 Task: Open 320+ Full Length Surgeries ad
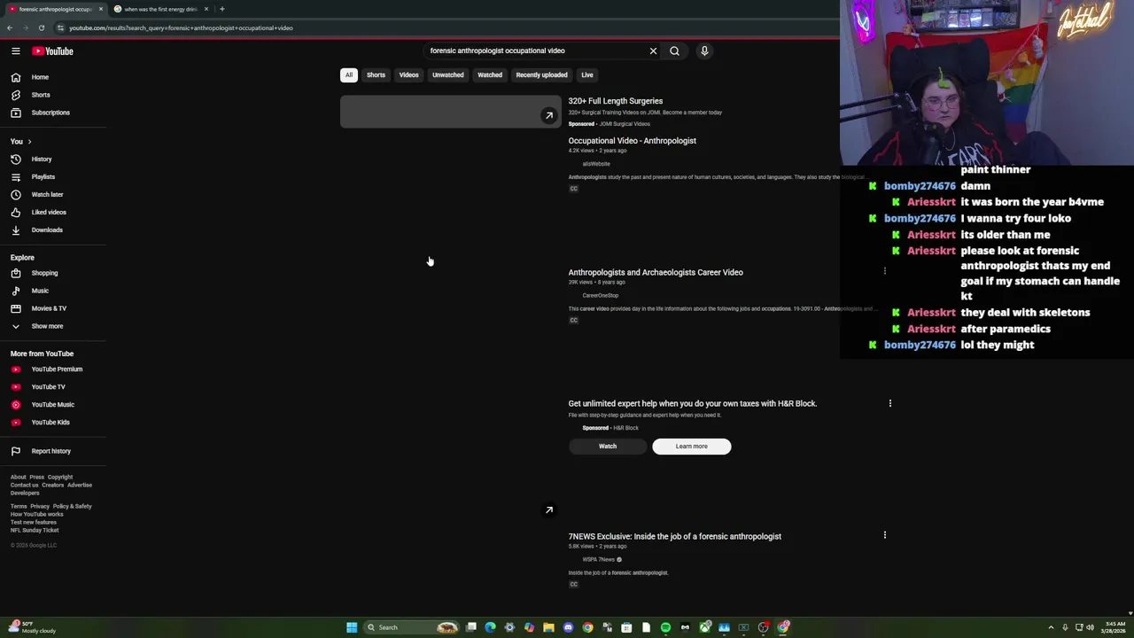[615, 101]
